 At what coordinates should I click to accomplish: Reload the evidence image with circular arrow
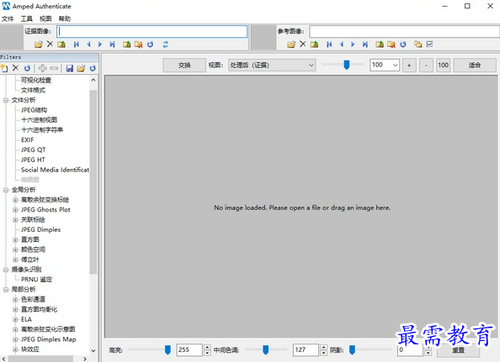point(150,45)
